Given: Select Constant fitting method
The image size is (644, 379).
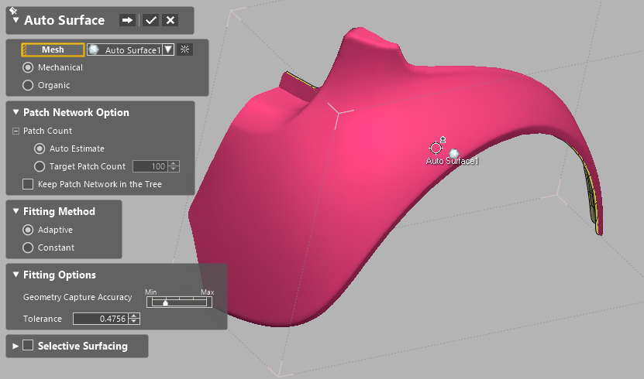Looking at the screenshot, I should pyautogui.click(x=28, y=248).
